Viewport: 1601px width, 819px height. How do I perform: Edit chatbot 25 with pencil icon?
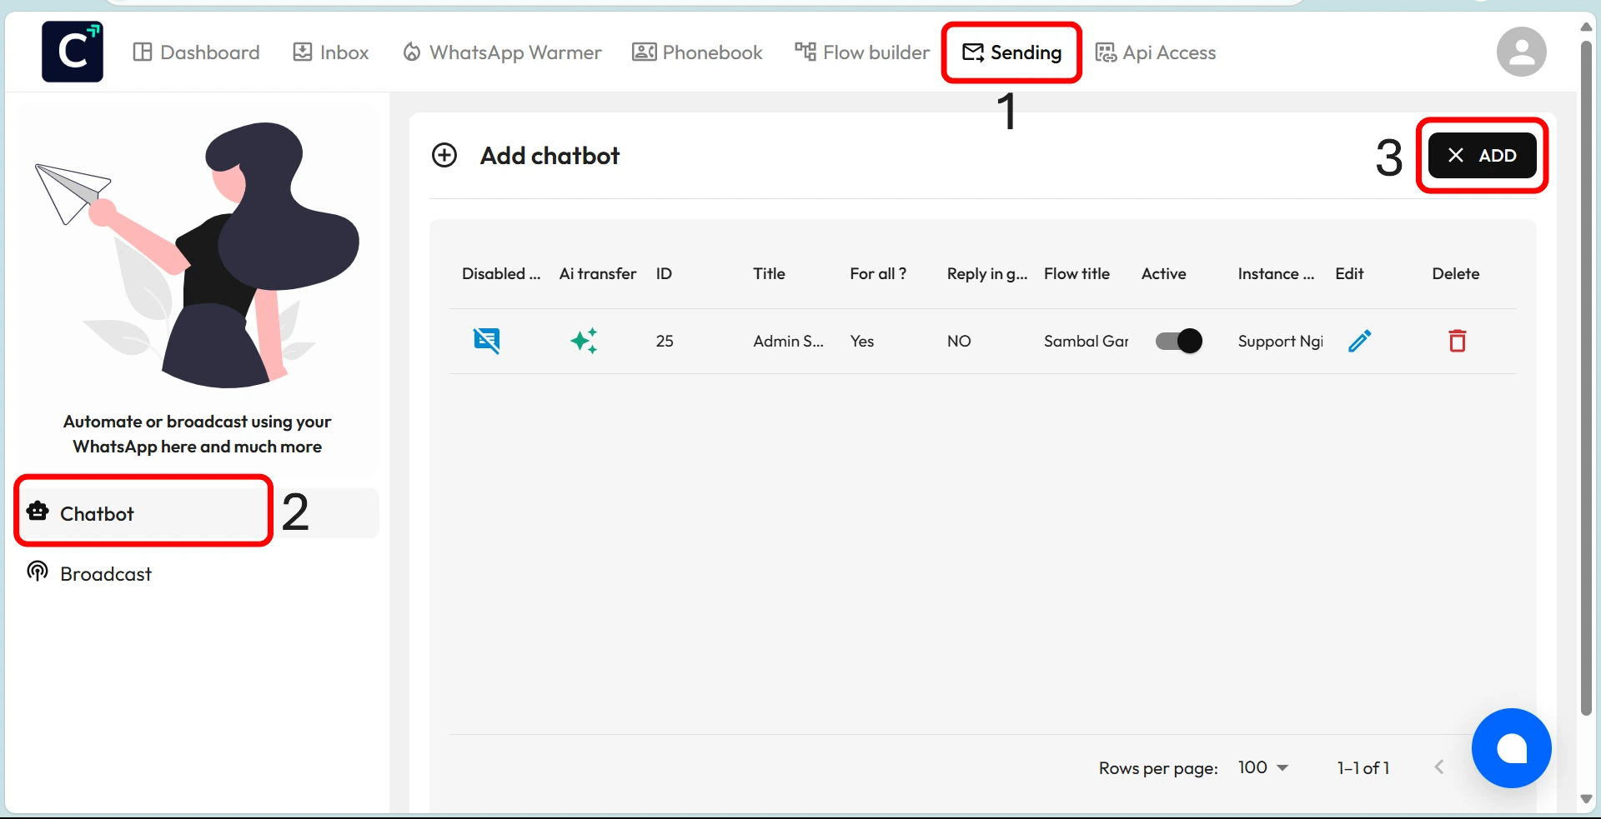tap(1359, 341)
